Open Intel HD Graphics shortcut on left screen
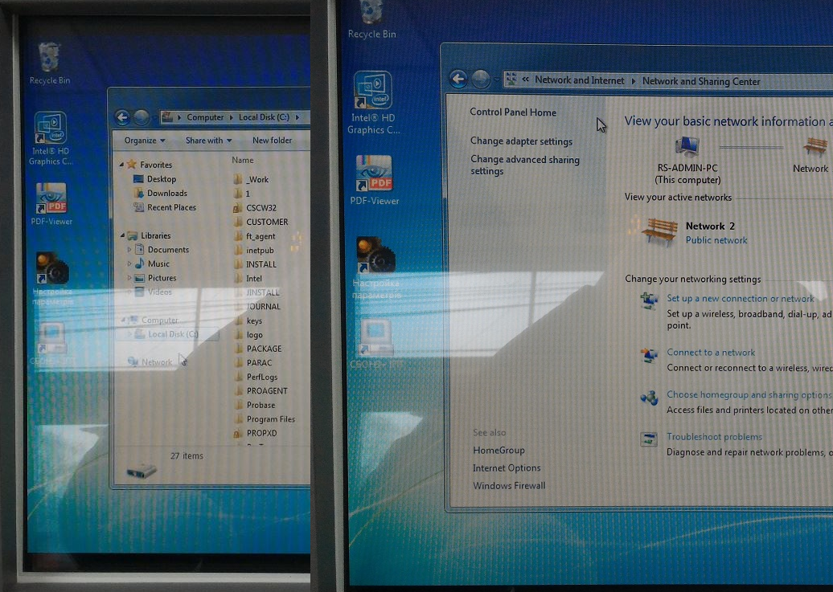The height and width of the screenshot is (592, 833). coord(51,138)
